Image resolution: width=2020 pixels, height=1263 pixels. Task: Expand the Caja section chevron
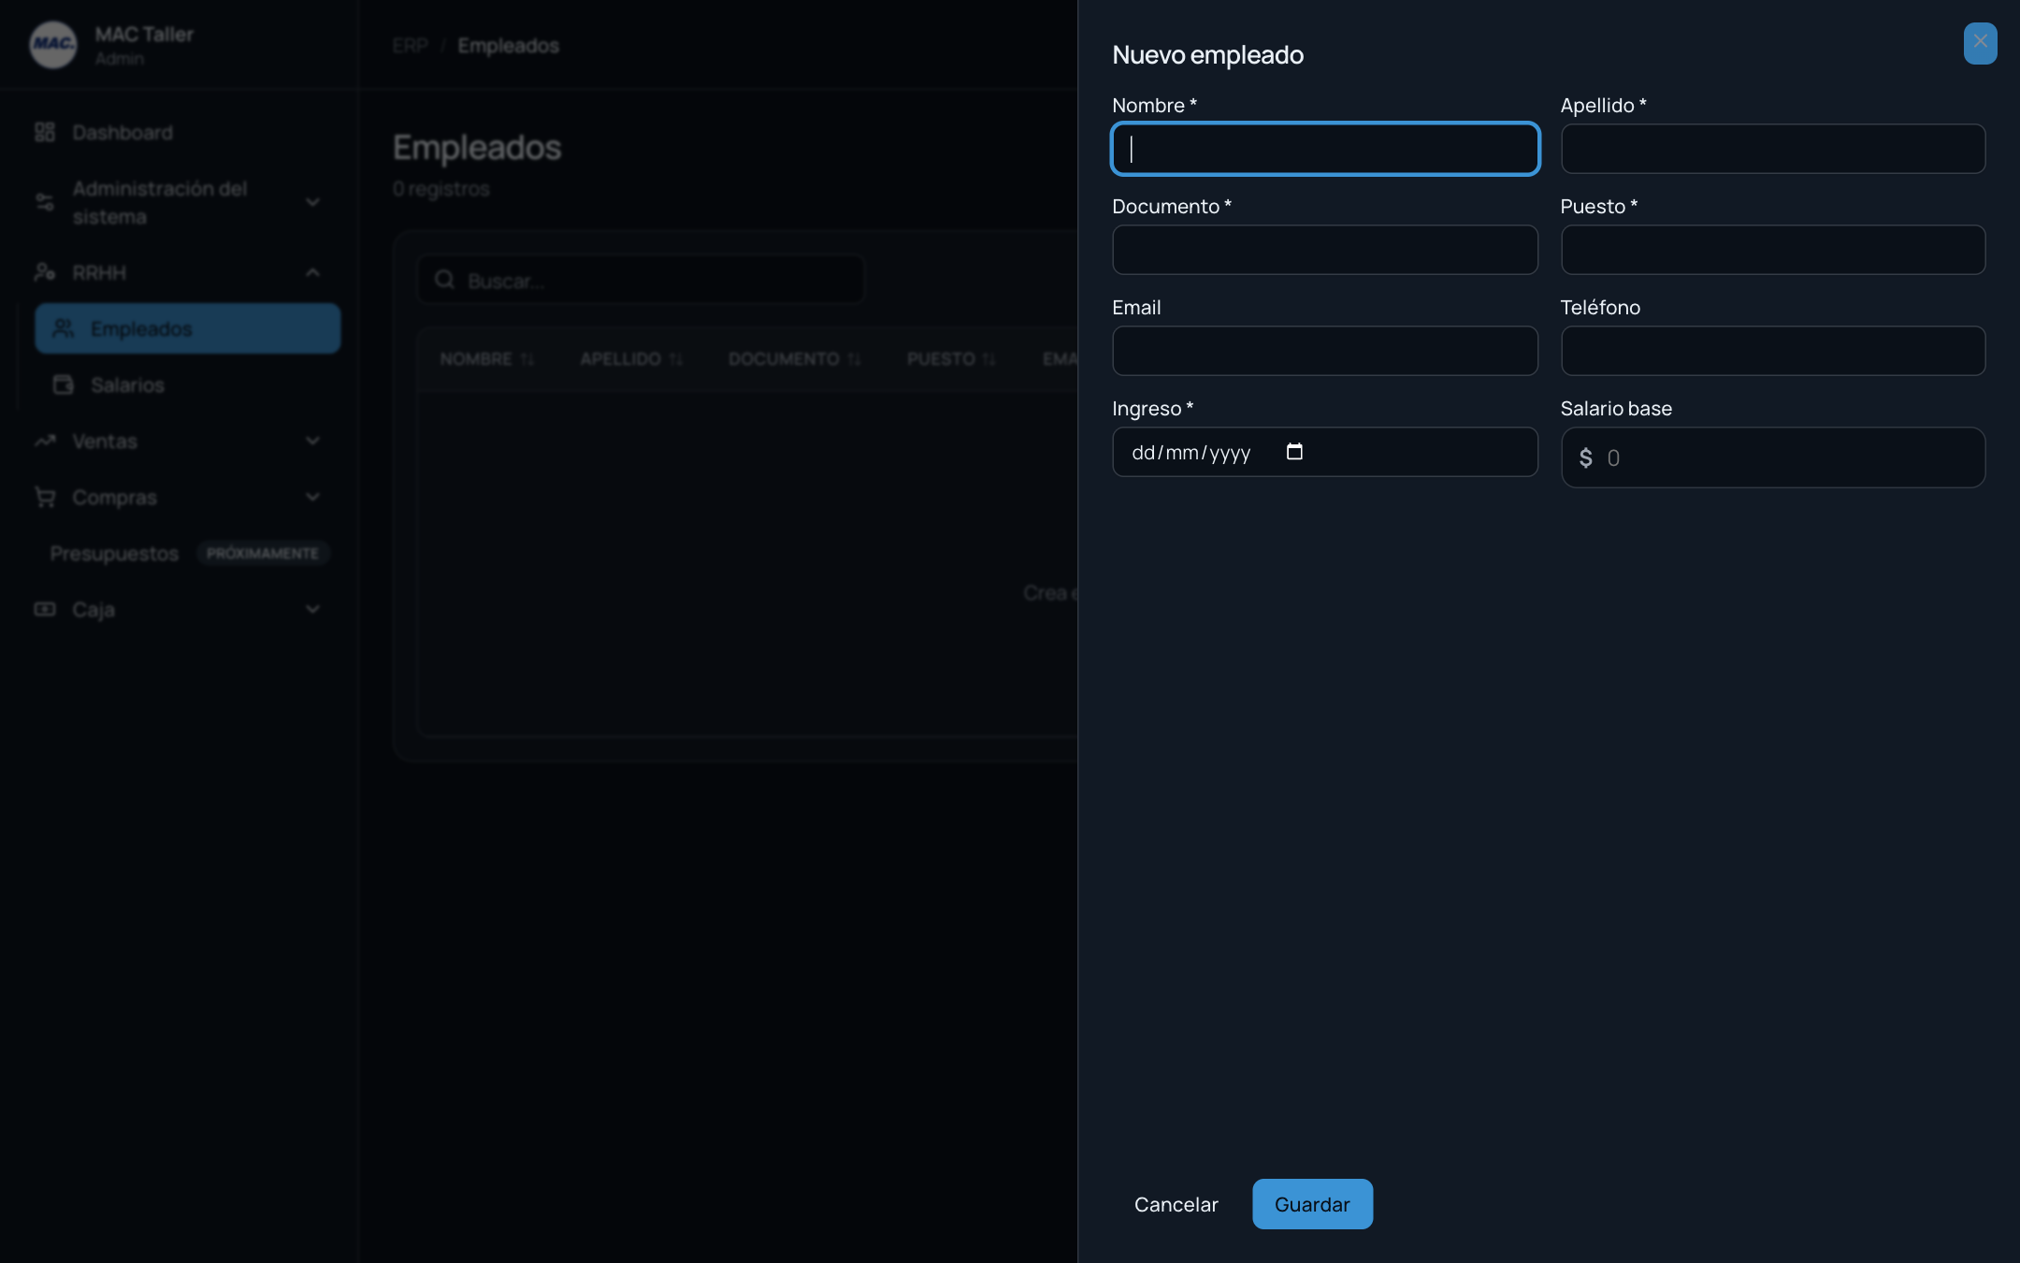(x=313, y=609)
